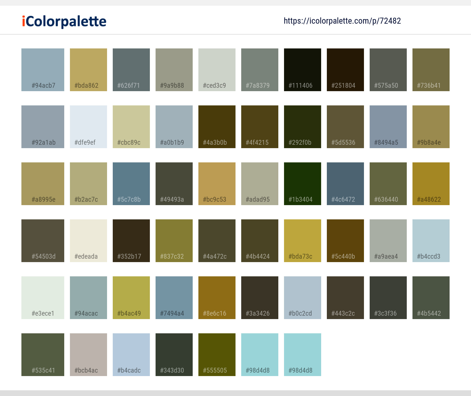This screenshot has height=396, width=471.
Task: Select the mustard swatch #bda73c
Action: (x=302, y=240)
